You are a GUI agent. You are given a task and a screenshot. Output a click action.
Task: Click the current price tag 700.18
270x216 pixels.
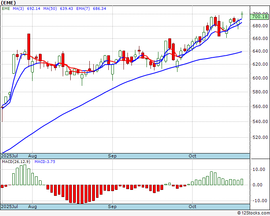pyautogui.click(x=260, y=17)
